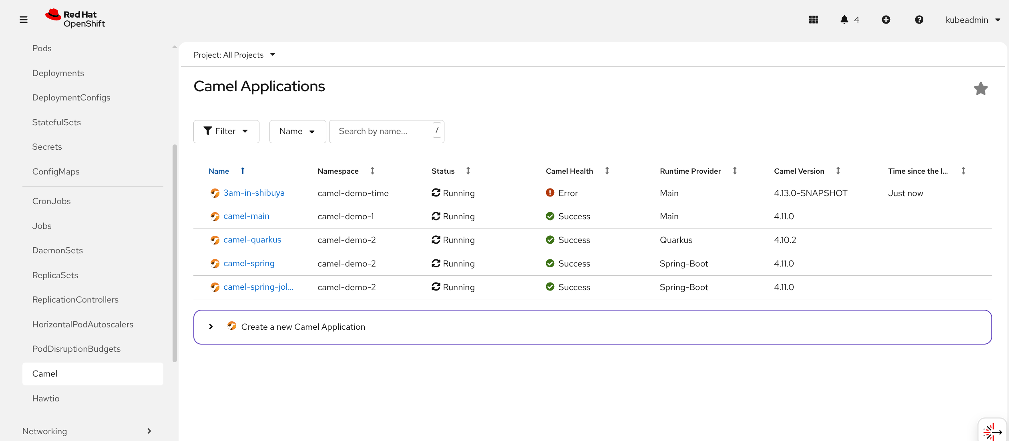Click the plus quick create icon
This screenshot has height=441, width=1009.
pyautogui.click(x=886, y=20)
